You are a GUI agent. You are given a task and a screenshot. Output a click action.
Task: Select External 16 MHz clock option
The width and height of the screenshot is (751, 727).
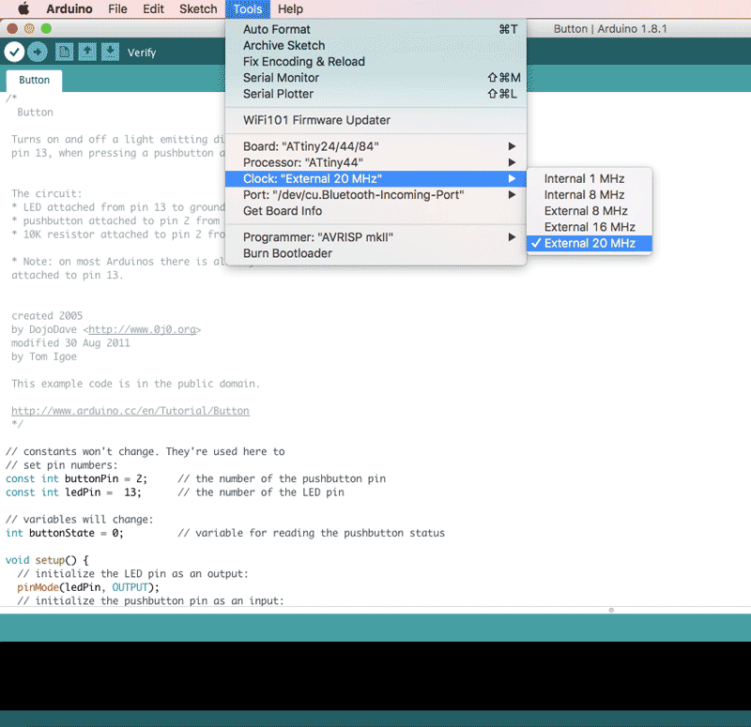[x=590, y=227]
